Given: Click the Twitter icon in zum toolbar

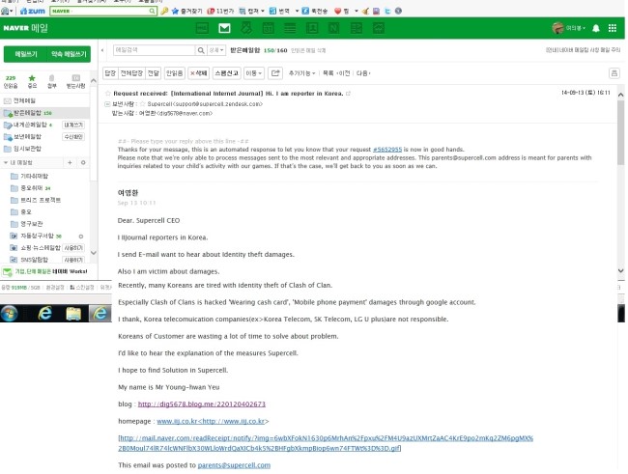Looking at the screenshot, I should [x=387, y=11].
